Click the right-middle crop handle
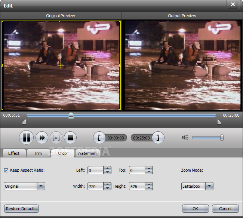The width and height of the screenshot is (243, 218). (x=120, y=65)
